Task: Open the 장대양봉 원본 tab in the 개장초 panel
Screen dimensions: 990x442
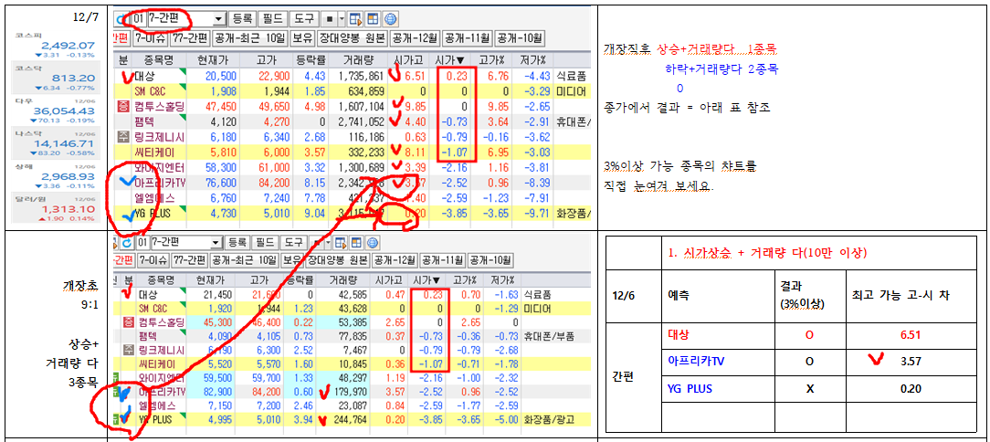Action: [338, 260]
